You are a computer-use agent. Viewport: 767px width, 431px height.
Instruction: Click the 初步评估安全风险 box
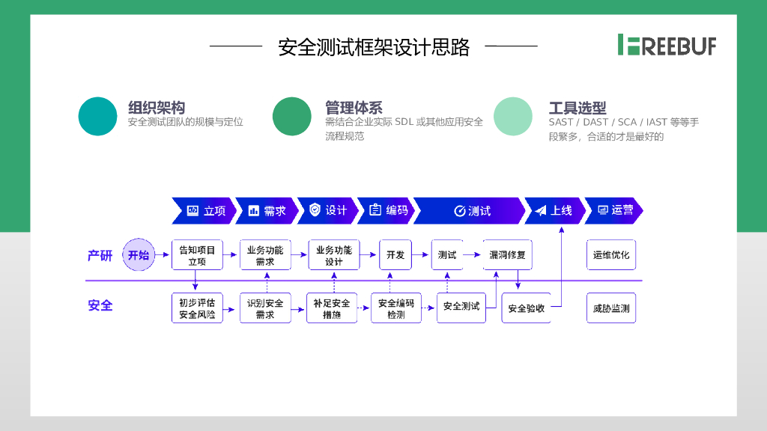[x=197, y=308]
